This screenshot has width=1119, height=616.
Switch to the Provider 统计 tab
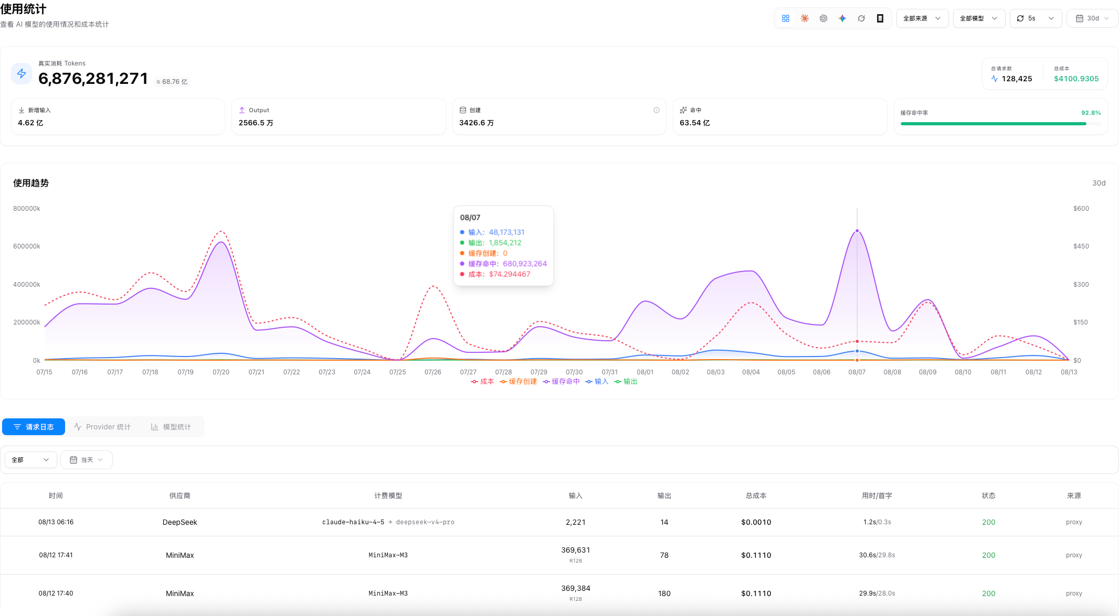click(x=102, y=427)
